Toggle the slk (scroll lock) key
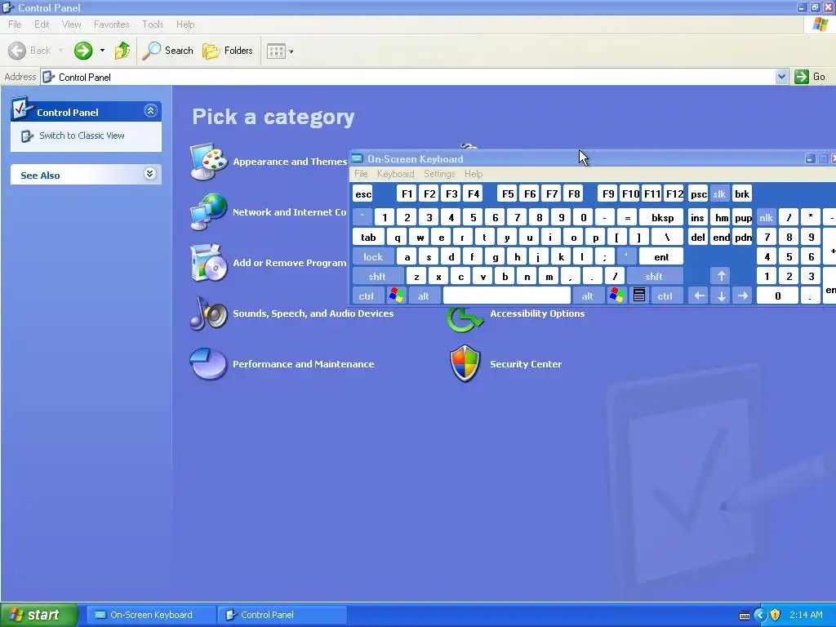Screen dimensions: 836x627 [719, 193]
